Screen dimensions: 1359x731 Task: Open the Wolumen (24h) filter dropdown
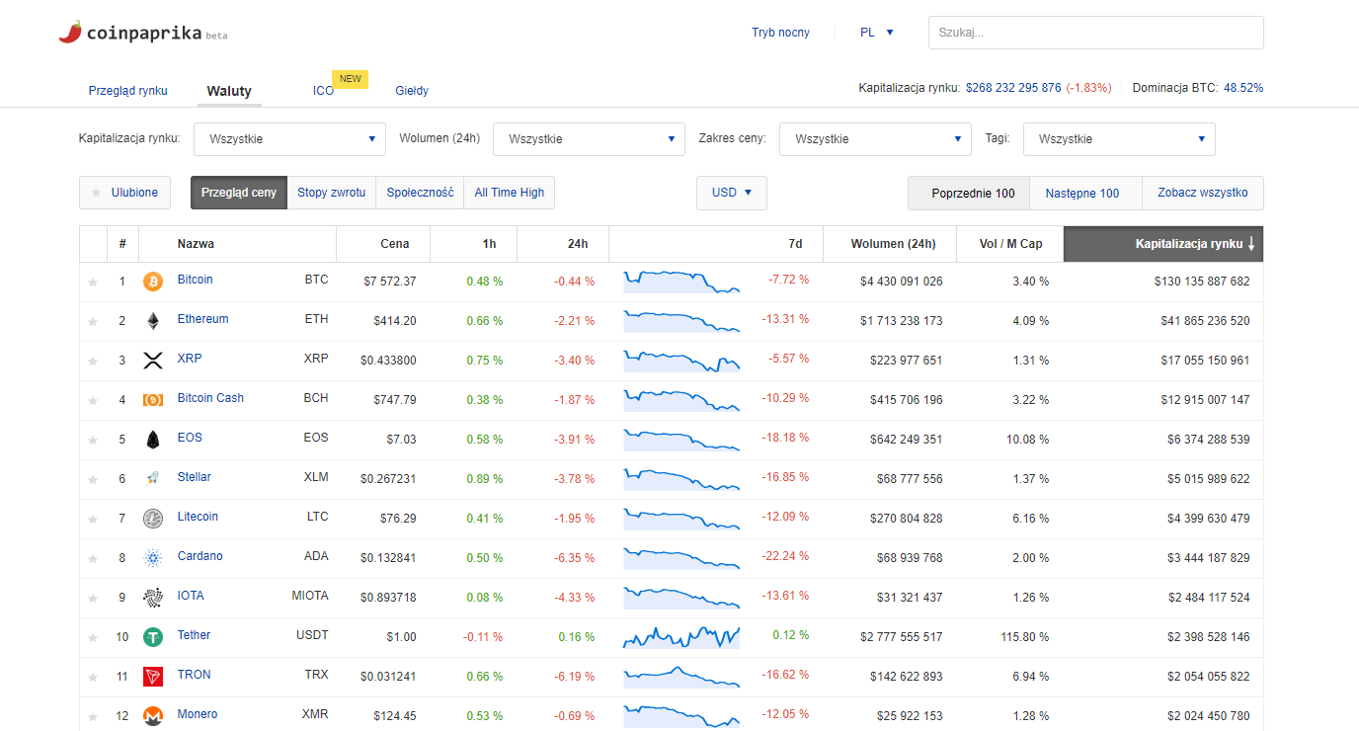pyautogui.click(x=589, y=139)
